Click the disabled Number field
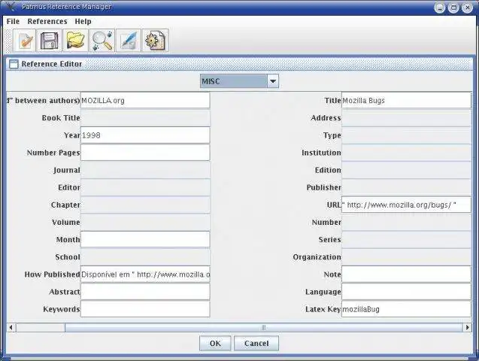This screenshot has width=479, height=361. 406,222
